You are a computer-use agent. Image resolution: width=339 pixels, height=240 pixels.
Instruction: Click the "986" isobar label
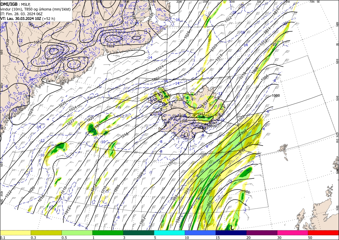[247, 192]
